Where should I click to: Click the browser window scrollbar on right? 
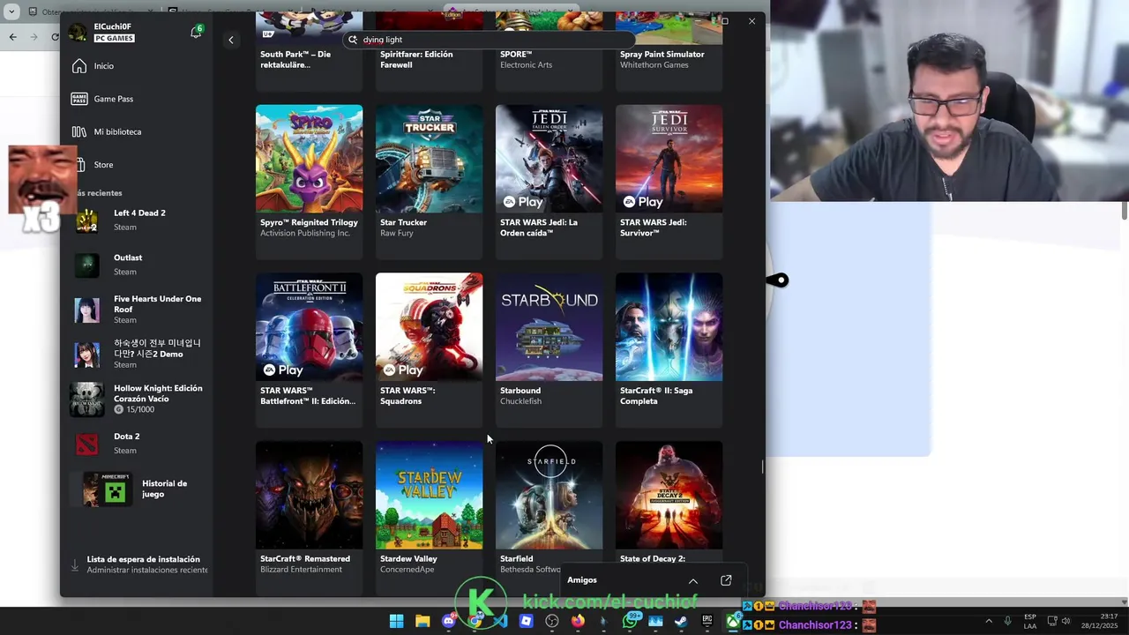point(1125,211)
